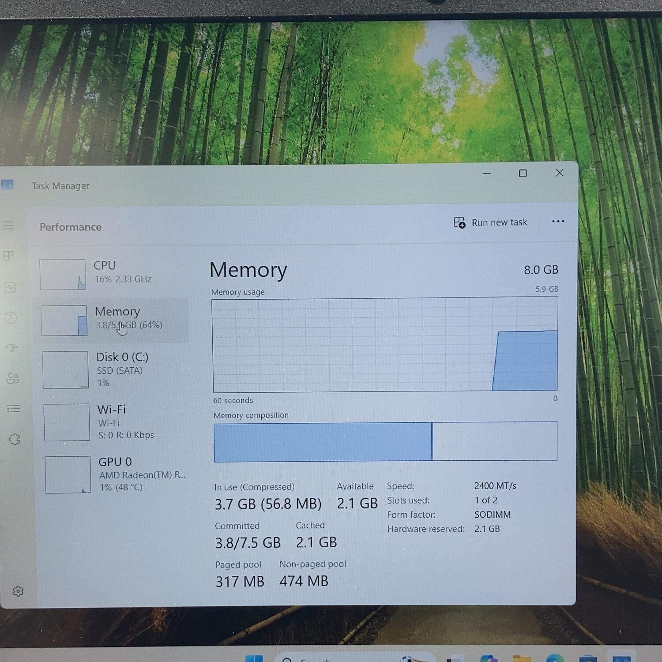The height and width of the screenshot is (662, 662).
Task: Click the Cached label above 2.1 GB
Action: (x=310, y=525)
